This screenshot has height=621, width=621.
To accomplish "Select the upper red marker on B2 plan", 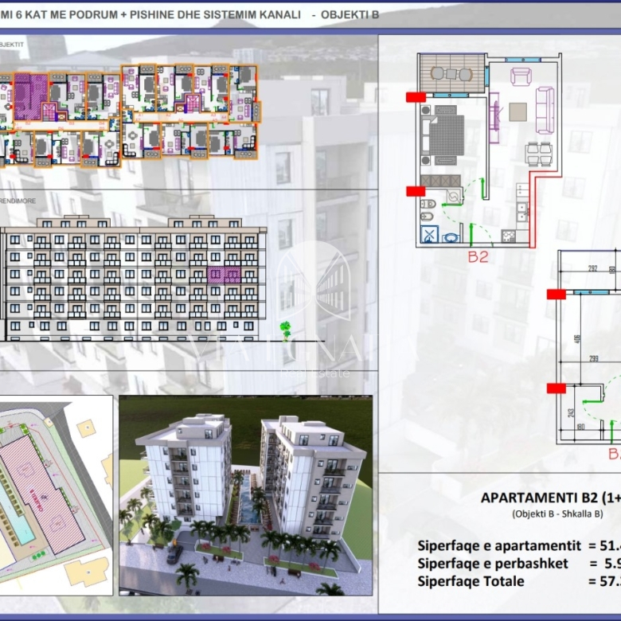I will [416, 97].
